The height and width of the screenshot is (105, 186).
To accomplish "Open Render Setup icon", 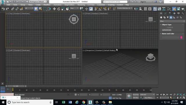I will (174, 9).
